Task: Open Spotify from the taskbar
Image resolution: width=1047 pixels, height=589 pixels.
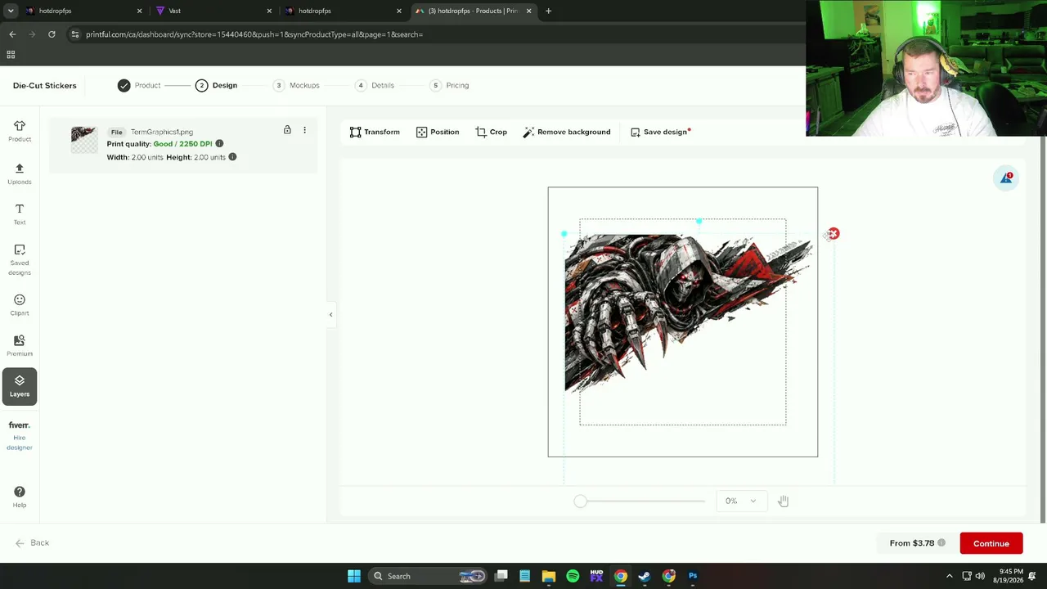Action: (x=573, y=576)
